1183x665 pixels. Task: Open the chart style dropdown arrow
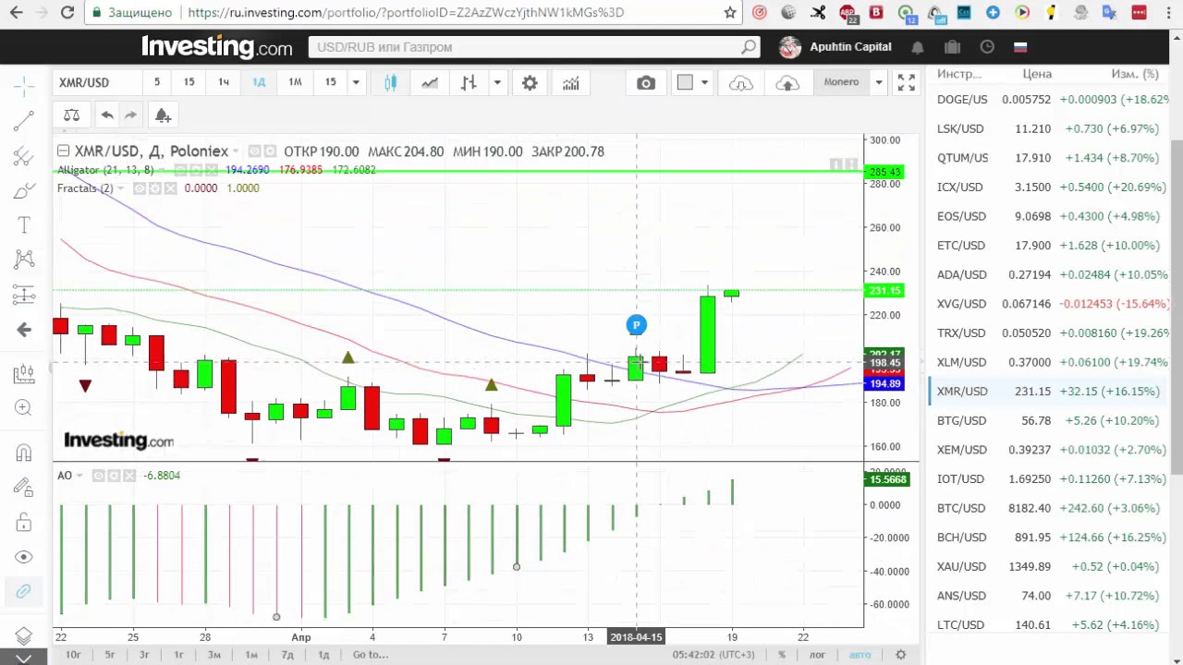pyautogui.click(x=497, y=83)
